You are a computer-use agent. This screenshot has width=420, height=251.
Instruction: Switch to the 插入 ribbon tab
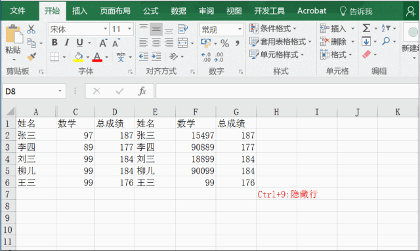(x=79, y=11)
